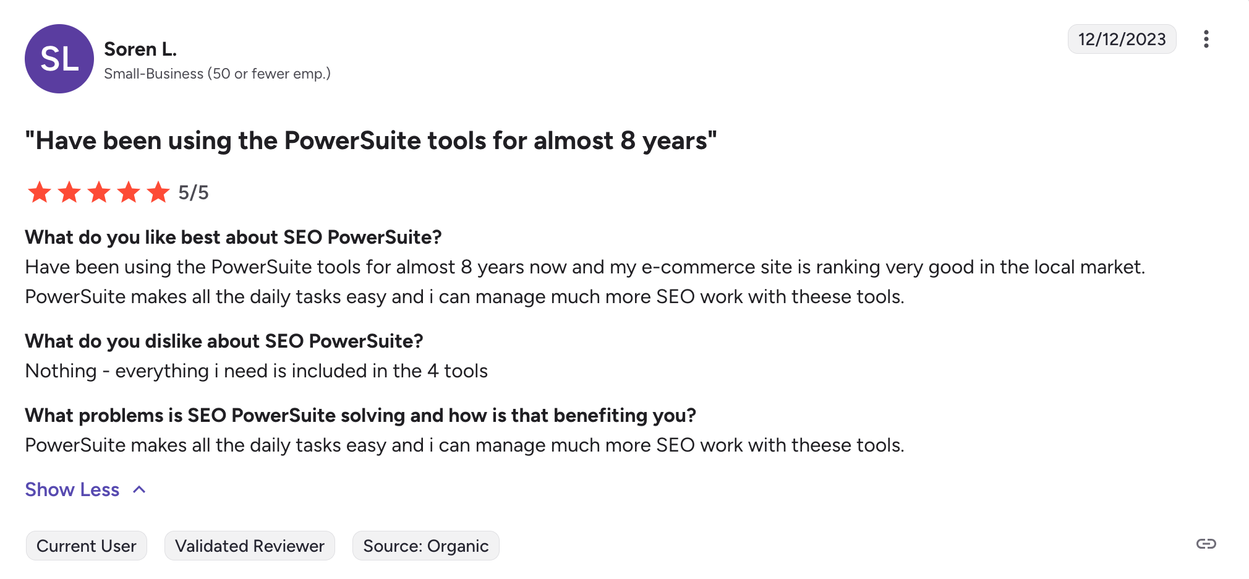Select the Current User tag

[86, 546]
